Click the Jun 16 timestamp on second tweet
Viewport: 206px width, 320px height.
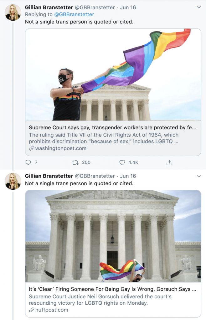128,176
